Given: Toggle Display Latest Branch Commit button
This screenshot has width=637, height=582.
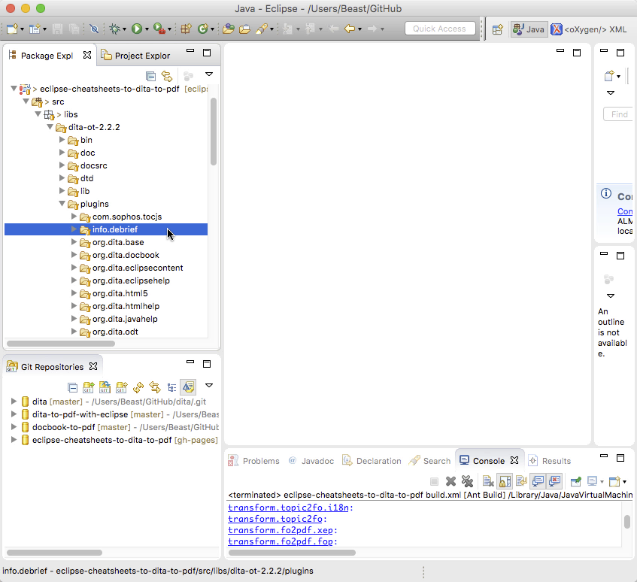Looking at the screenshot, I should pyautogui.click(x=188, y=387).
